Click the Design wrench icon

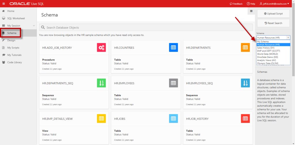(x=3, y=40)
